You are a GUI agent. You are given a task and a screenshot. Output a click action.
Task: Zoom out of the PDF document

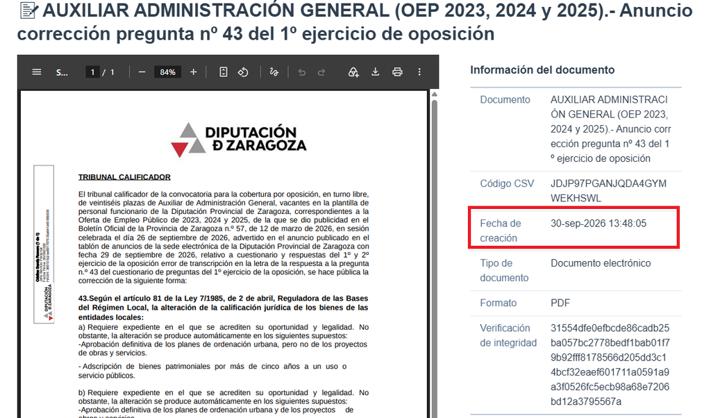[x=142, y=72]
